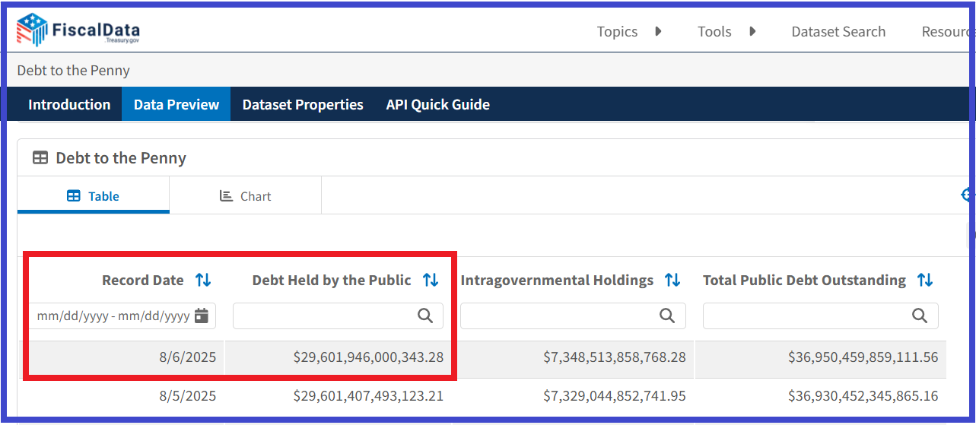976x425 pixels.
Task: Select the Table view tab
Action: [x=94, y=196]
